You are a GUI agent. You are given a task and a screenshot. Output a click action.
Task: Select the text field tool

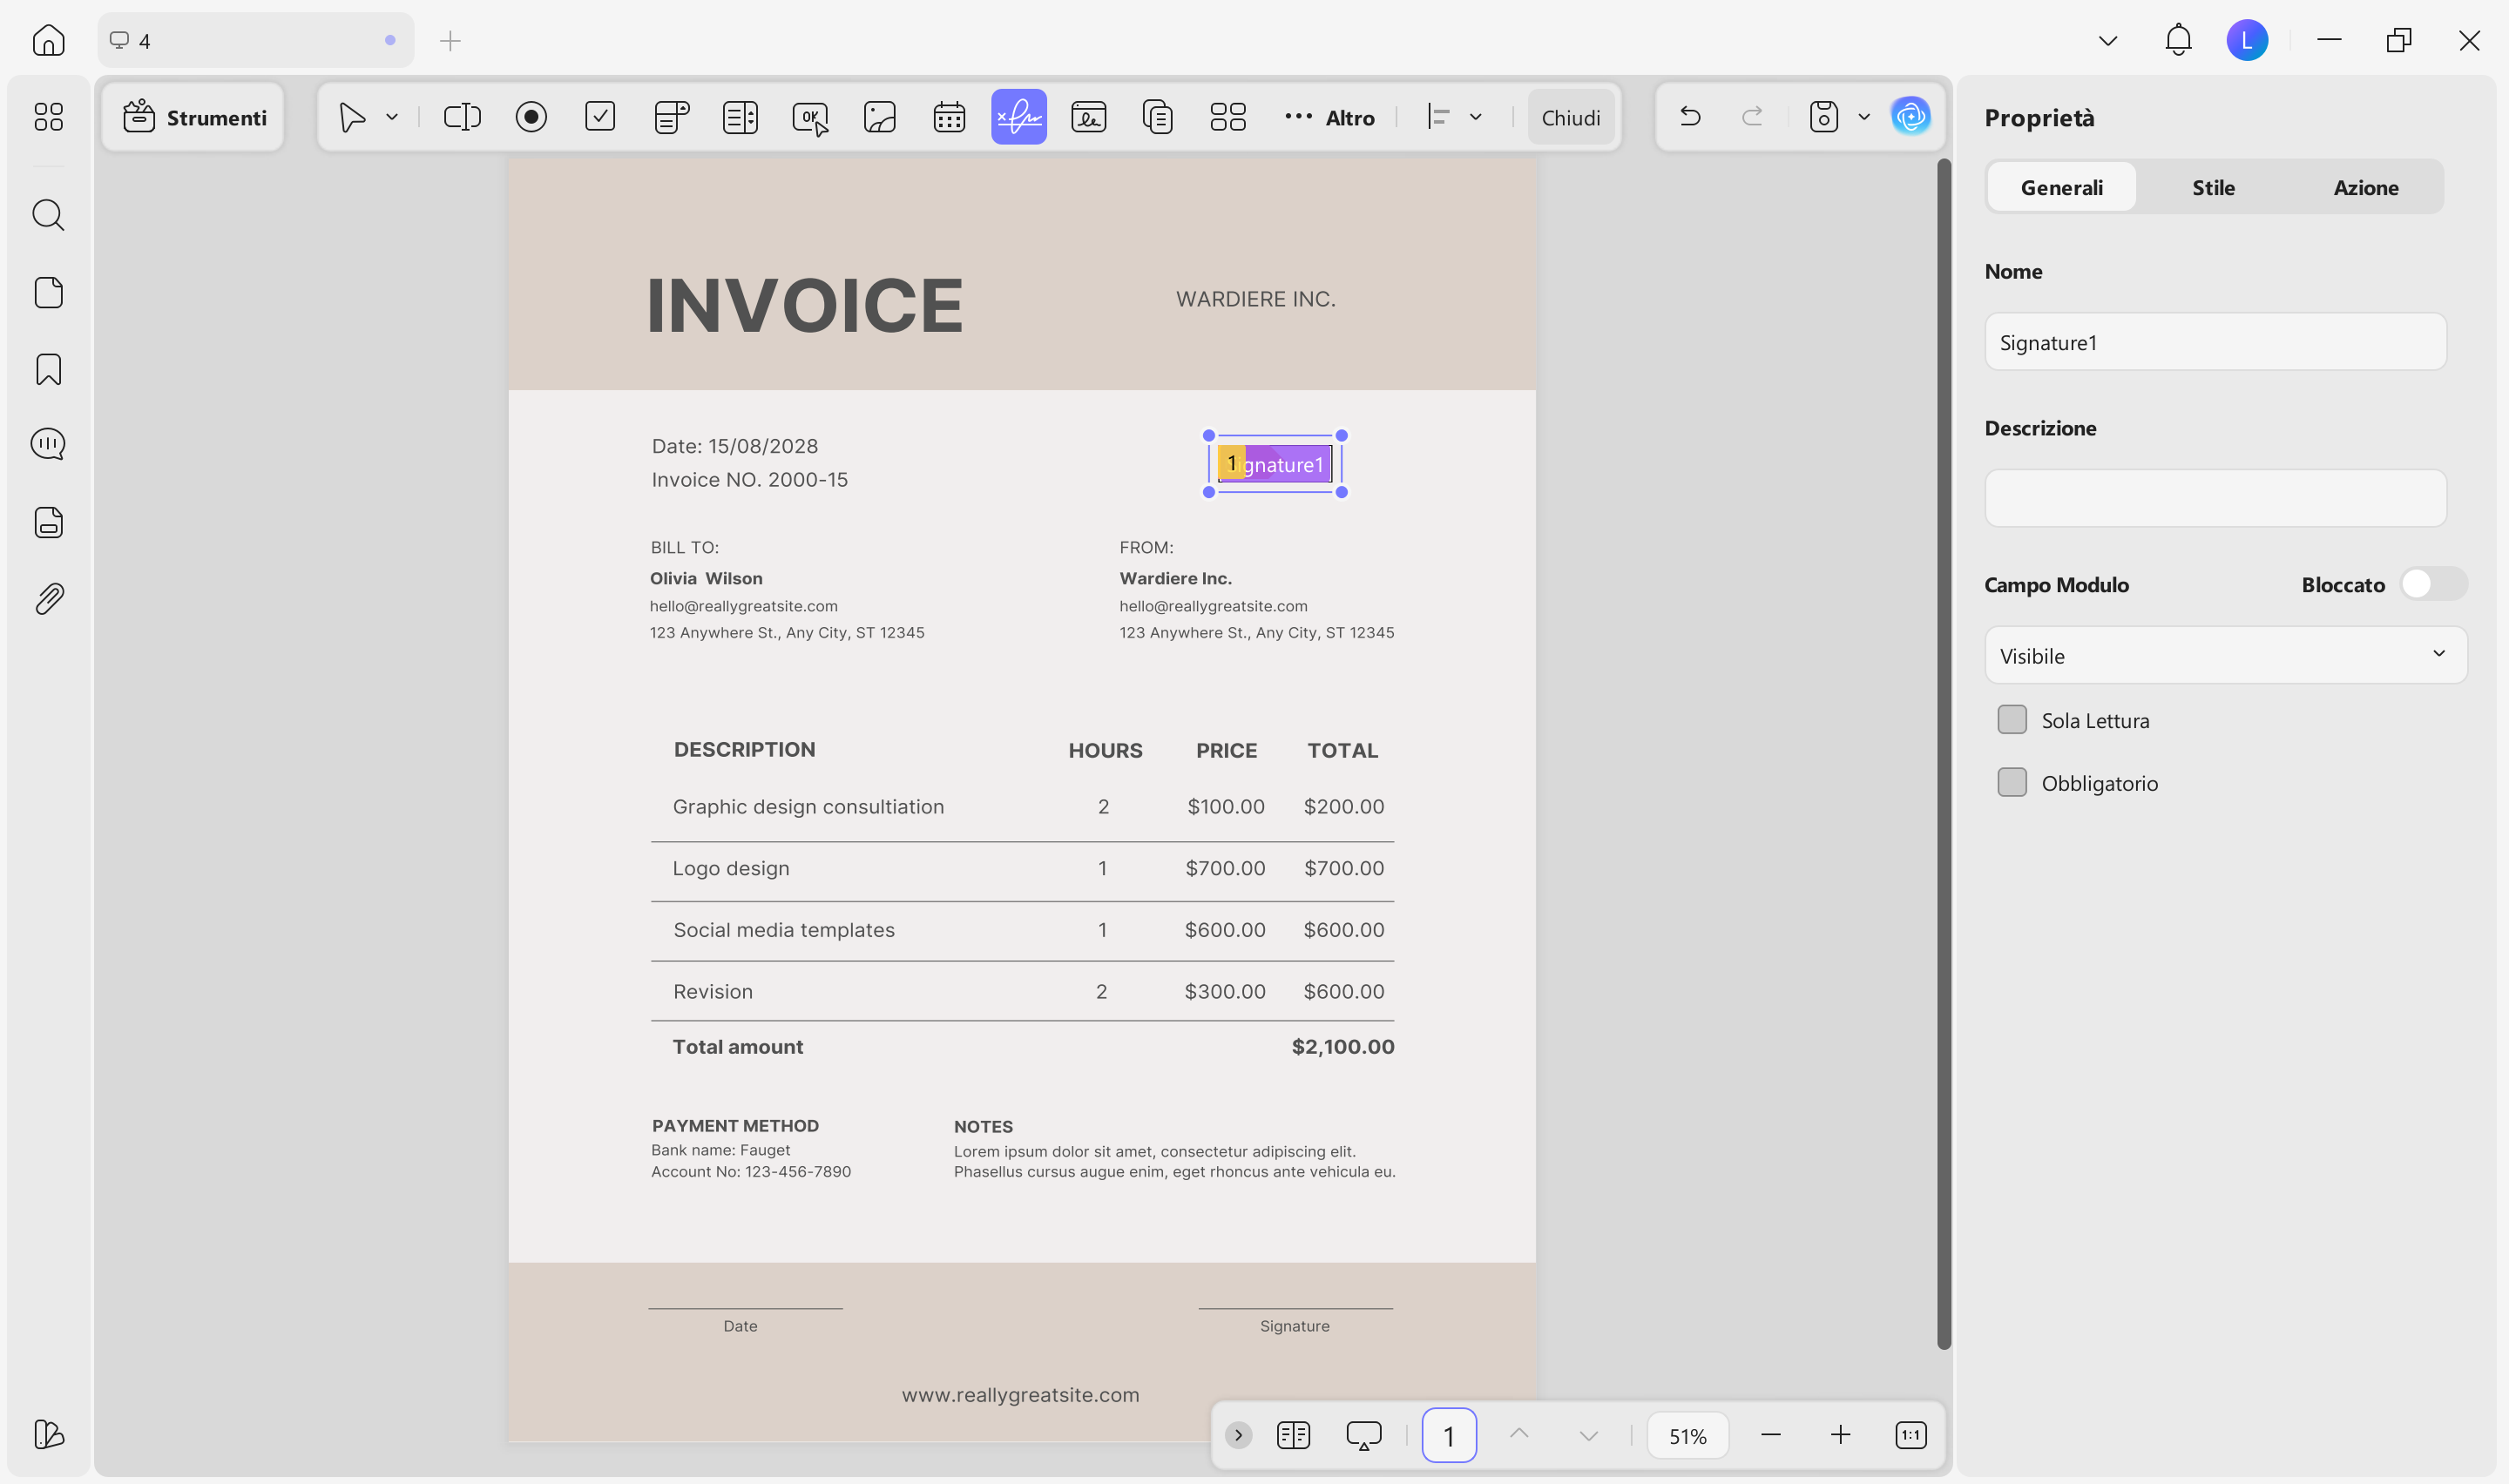462,117
